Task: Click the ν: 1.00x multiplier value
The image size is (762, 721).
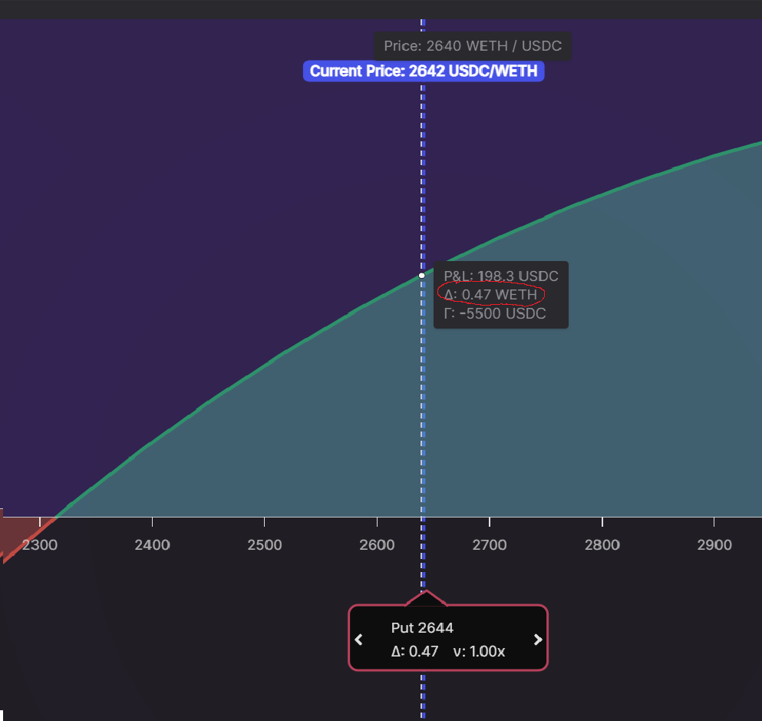Action: [x=480, y=651]
